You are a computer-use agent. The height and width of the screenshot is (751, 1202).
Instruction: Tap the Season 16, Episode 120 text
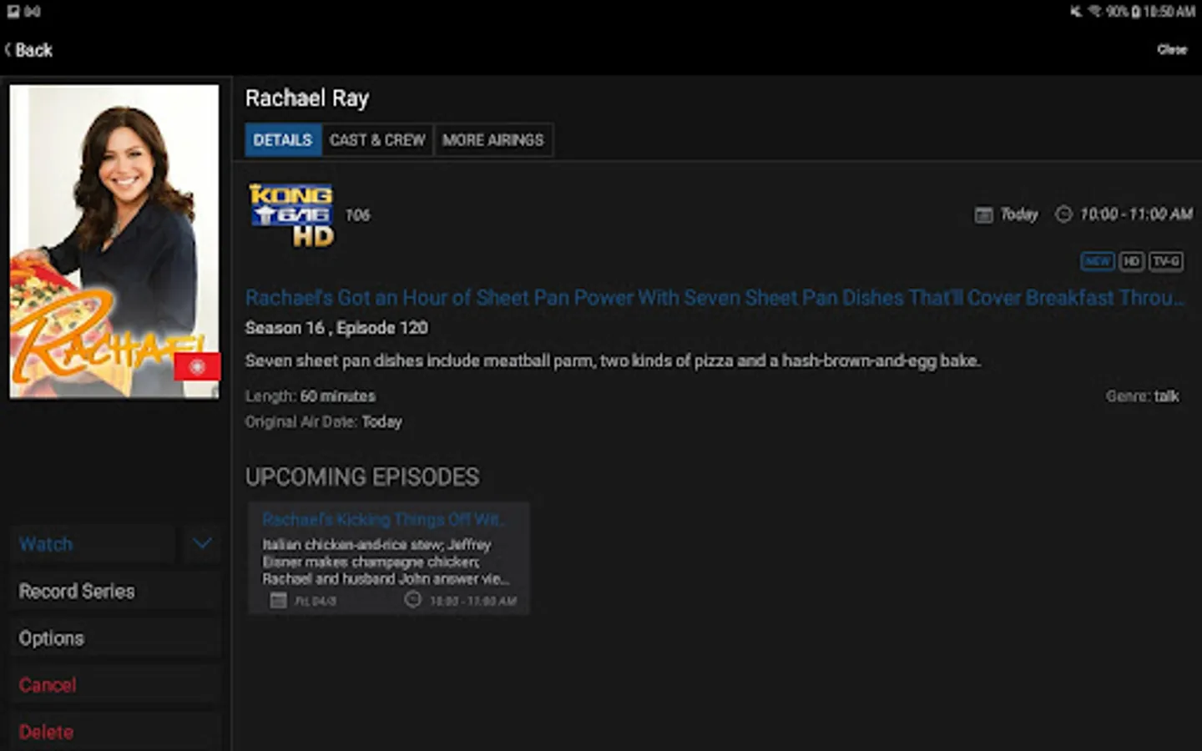pos(336,328)
